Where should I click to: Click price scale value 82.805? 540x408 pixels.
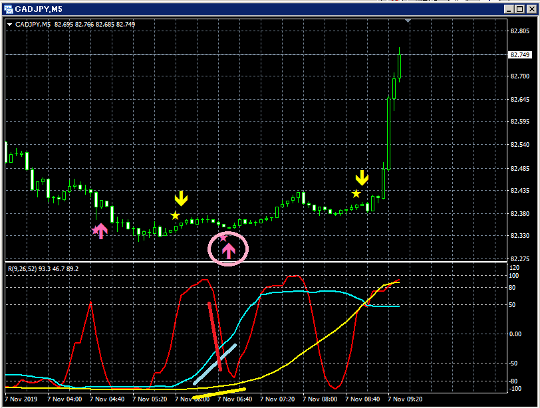pyautogui.click(x=520, y=31)
